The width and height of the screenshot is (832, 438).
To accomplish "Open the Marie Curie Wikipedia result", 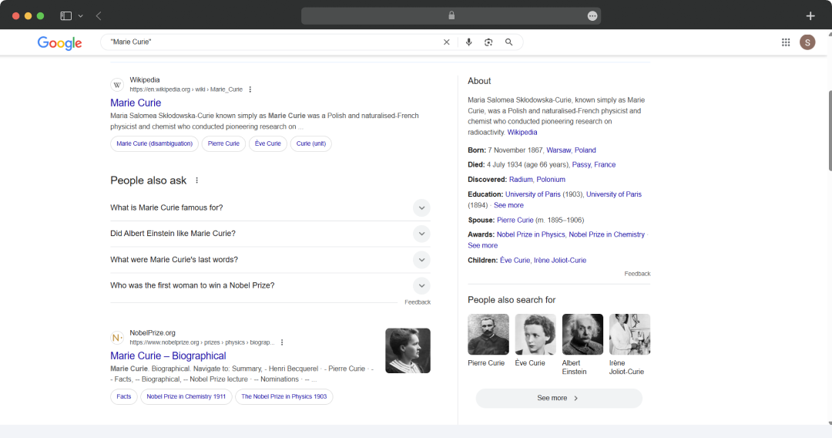I will (136, 103).
